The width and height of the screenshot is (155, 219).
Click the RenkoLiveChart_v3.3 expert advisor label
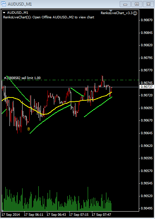point(117,13)
